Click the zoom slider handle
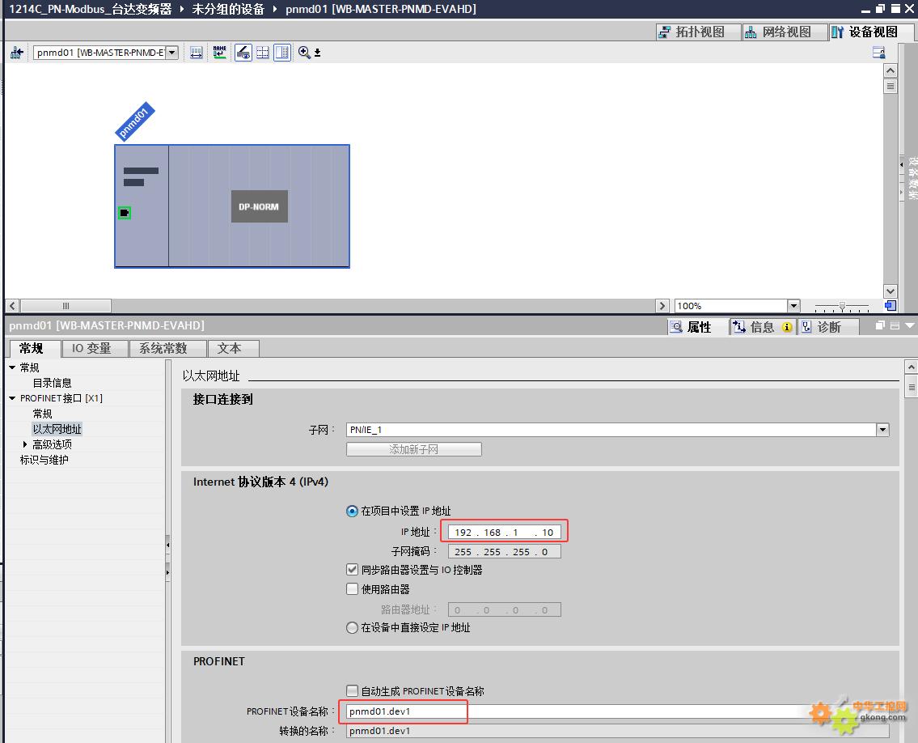918x743 pixels. (x=842, y=306)
